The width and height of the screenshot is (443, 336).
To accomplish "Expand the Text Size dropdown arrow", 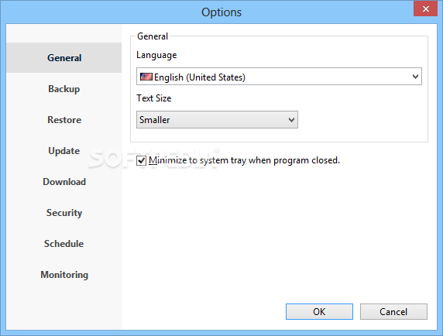I will [291, 120].
